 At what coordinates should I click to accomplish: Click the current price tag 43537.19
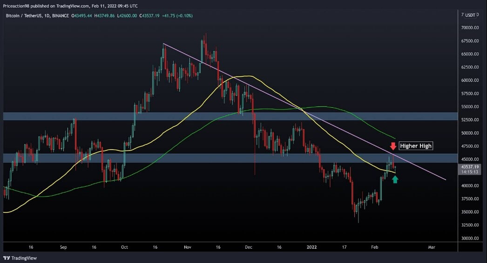[469, 167]
